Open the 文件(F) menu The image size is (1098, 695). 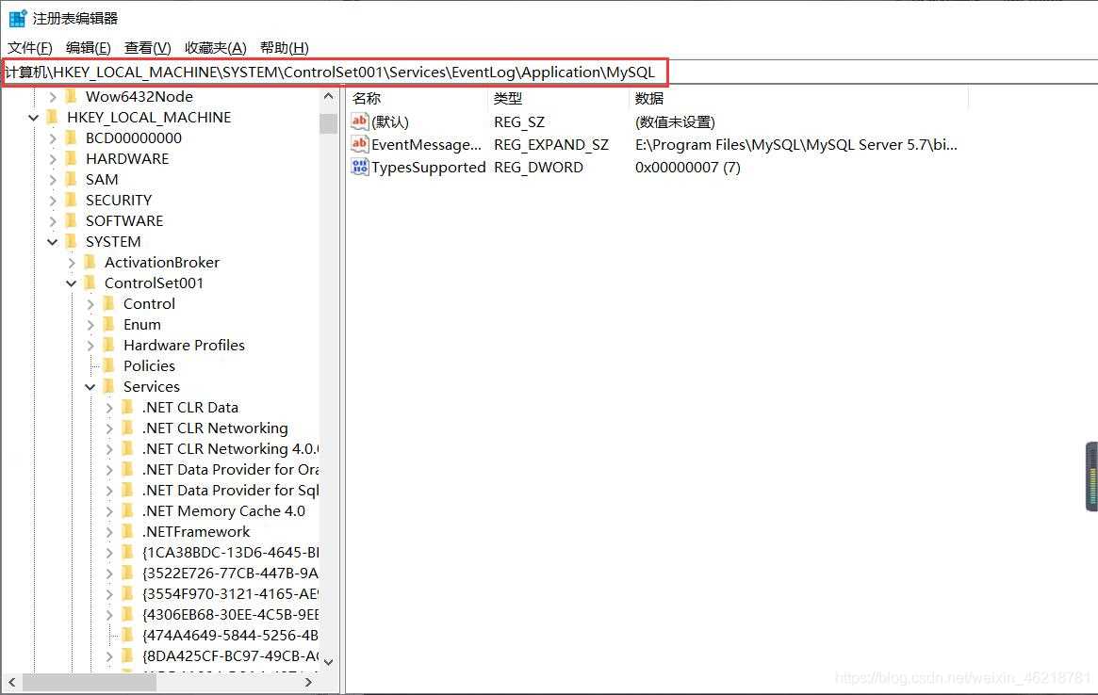coord(30,48)
